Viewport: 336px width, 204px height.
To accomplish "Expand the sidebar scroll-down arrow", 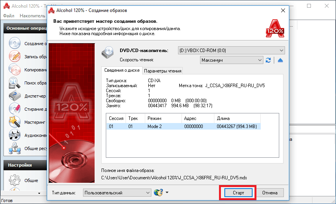I will [x=39, y=193].
